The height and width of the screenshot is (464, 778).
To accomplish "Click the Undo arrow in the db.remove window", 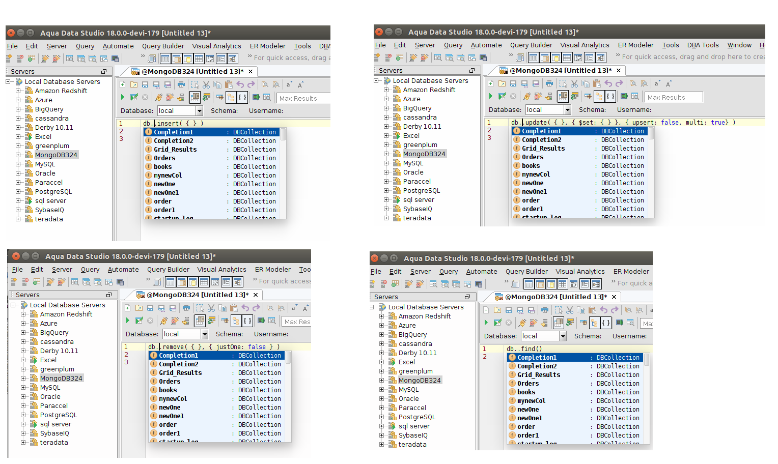I will tap(245, 308).
